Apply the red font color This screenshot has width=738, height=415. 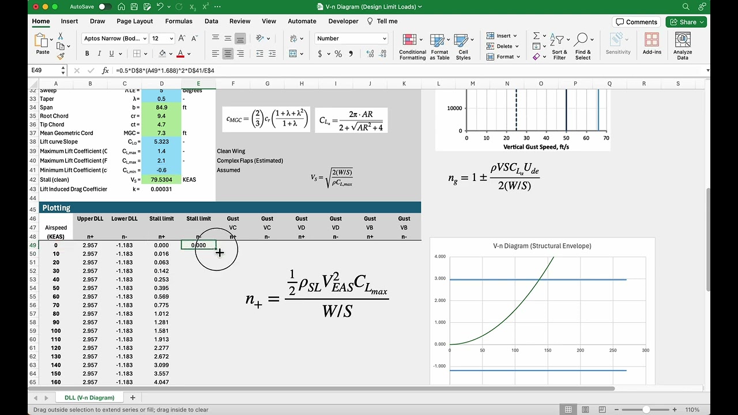click(180, 54)
